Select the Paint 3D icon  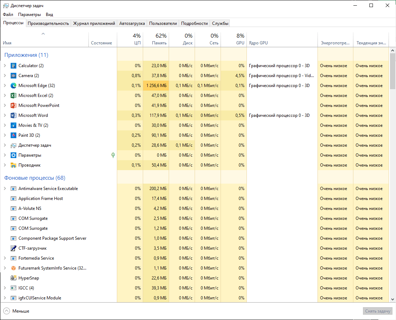[x=13, y=135]
